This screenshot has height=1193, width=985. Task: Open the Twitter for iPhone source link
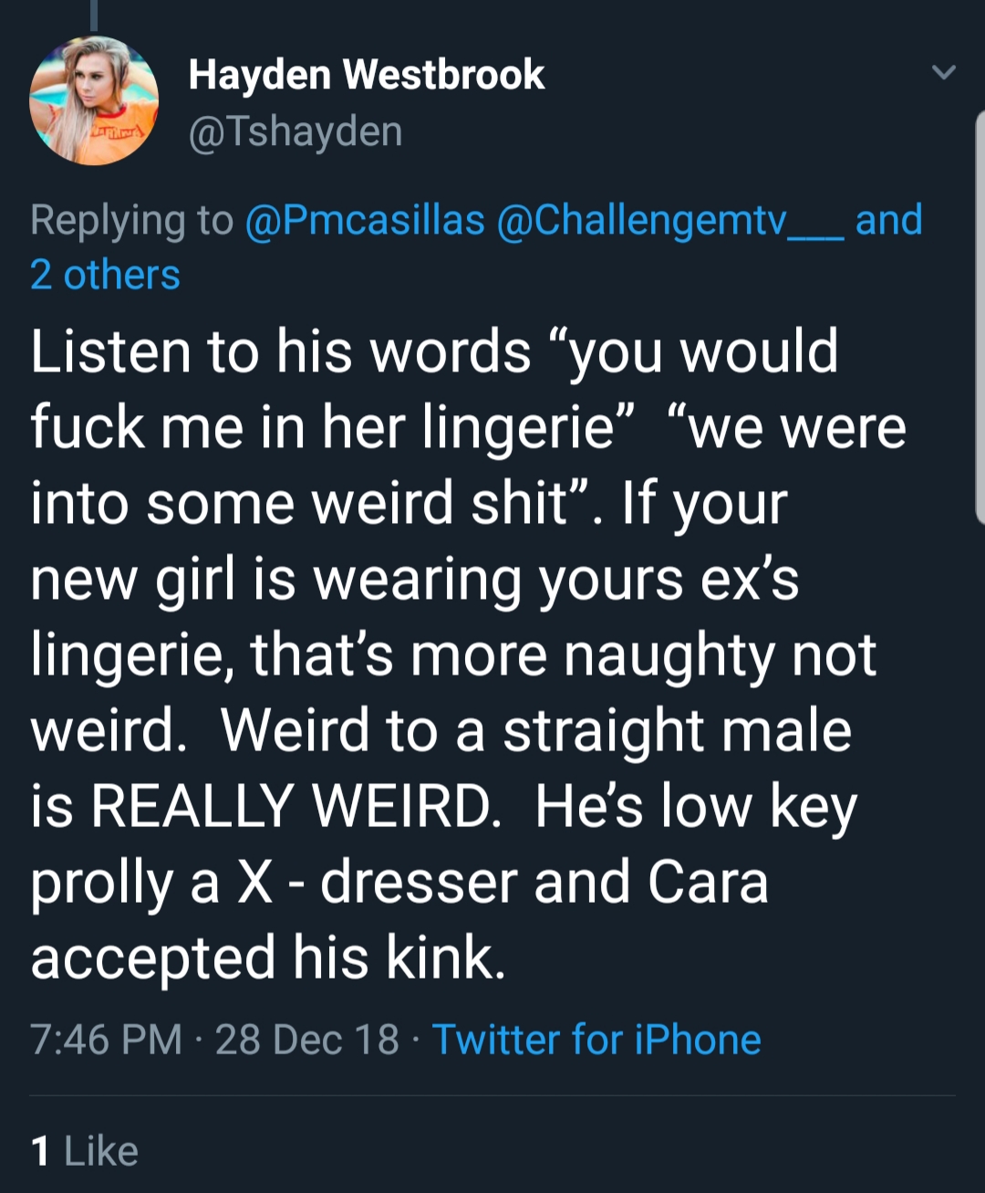point(596,1040)
